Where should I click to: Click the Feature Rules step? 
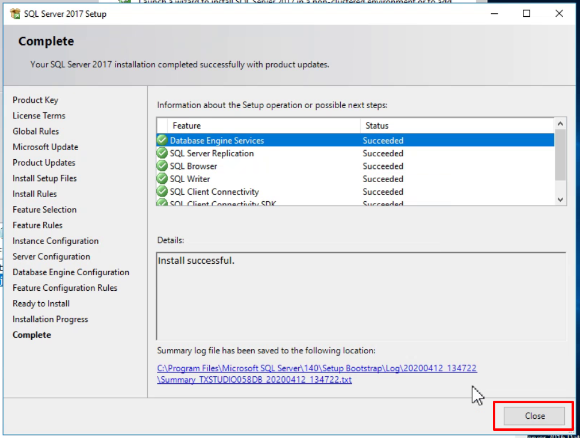(x=38, y=225)
